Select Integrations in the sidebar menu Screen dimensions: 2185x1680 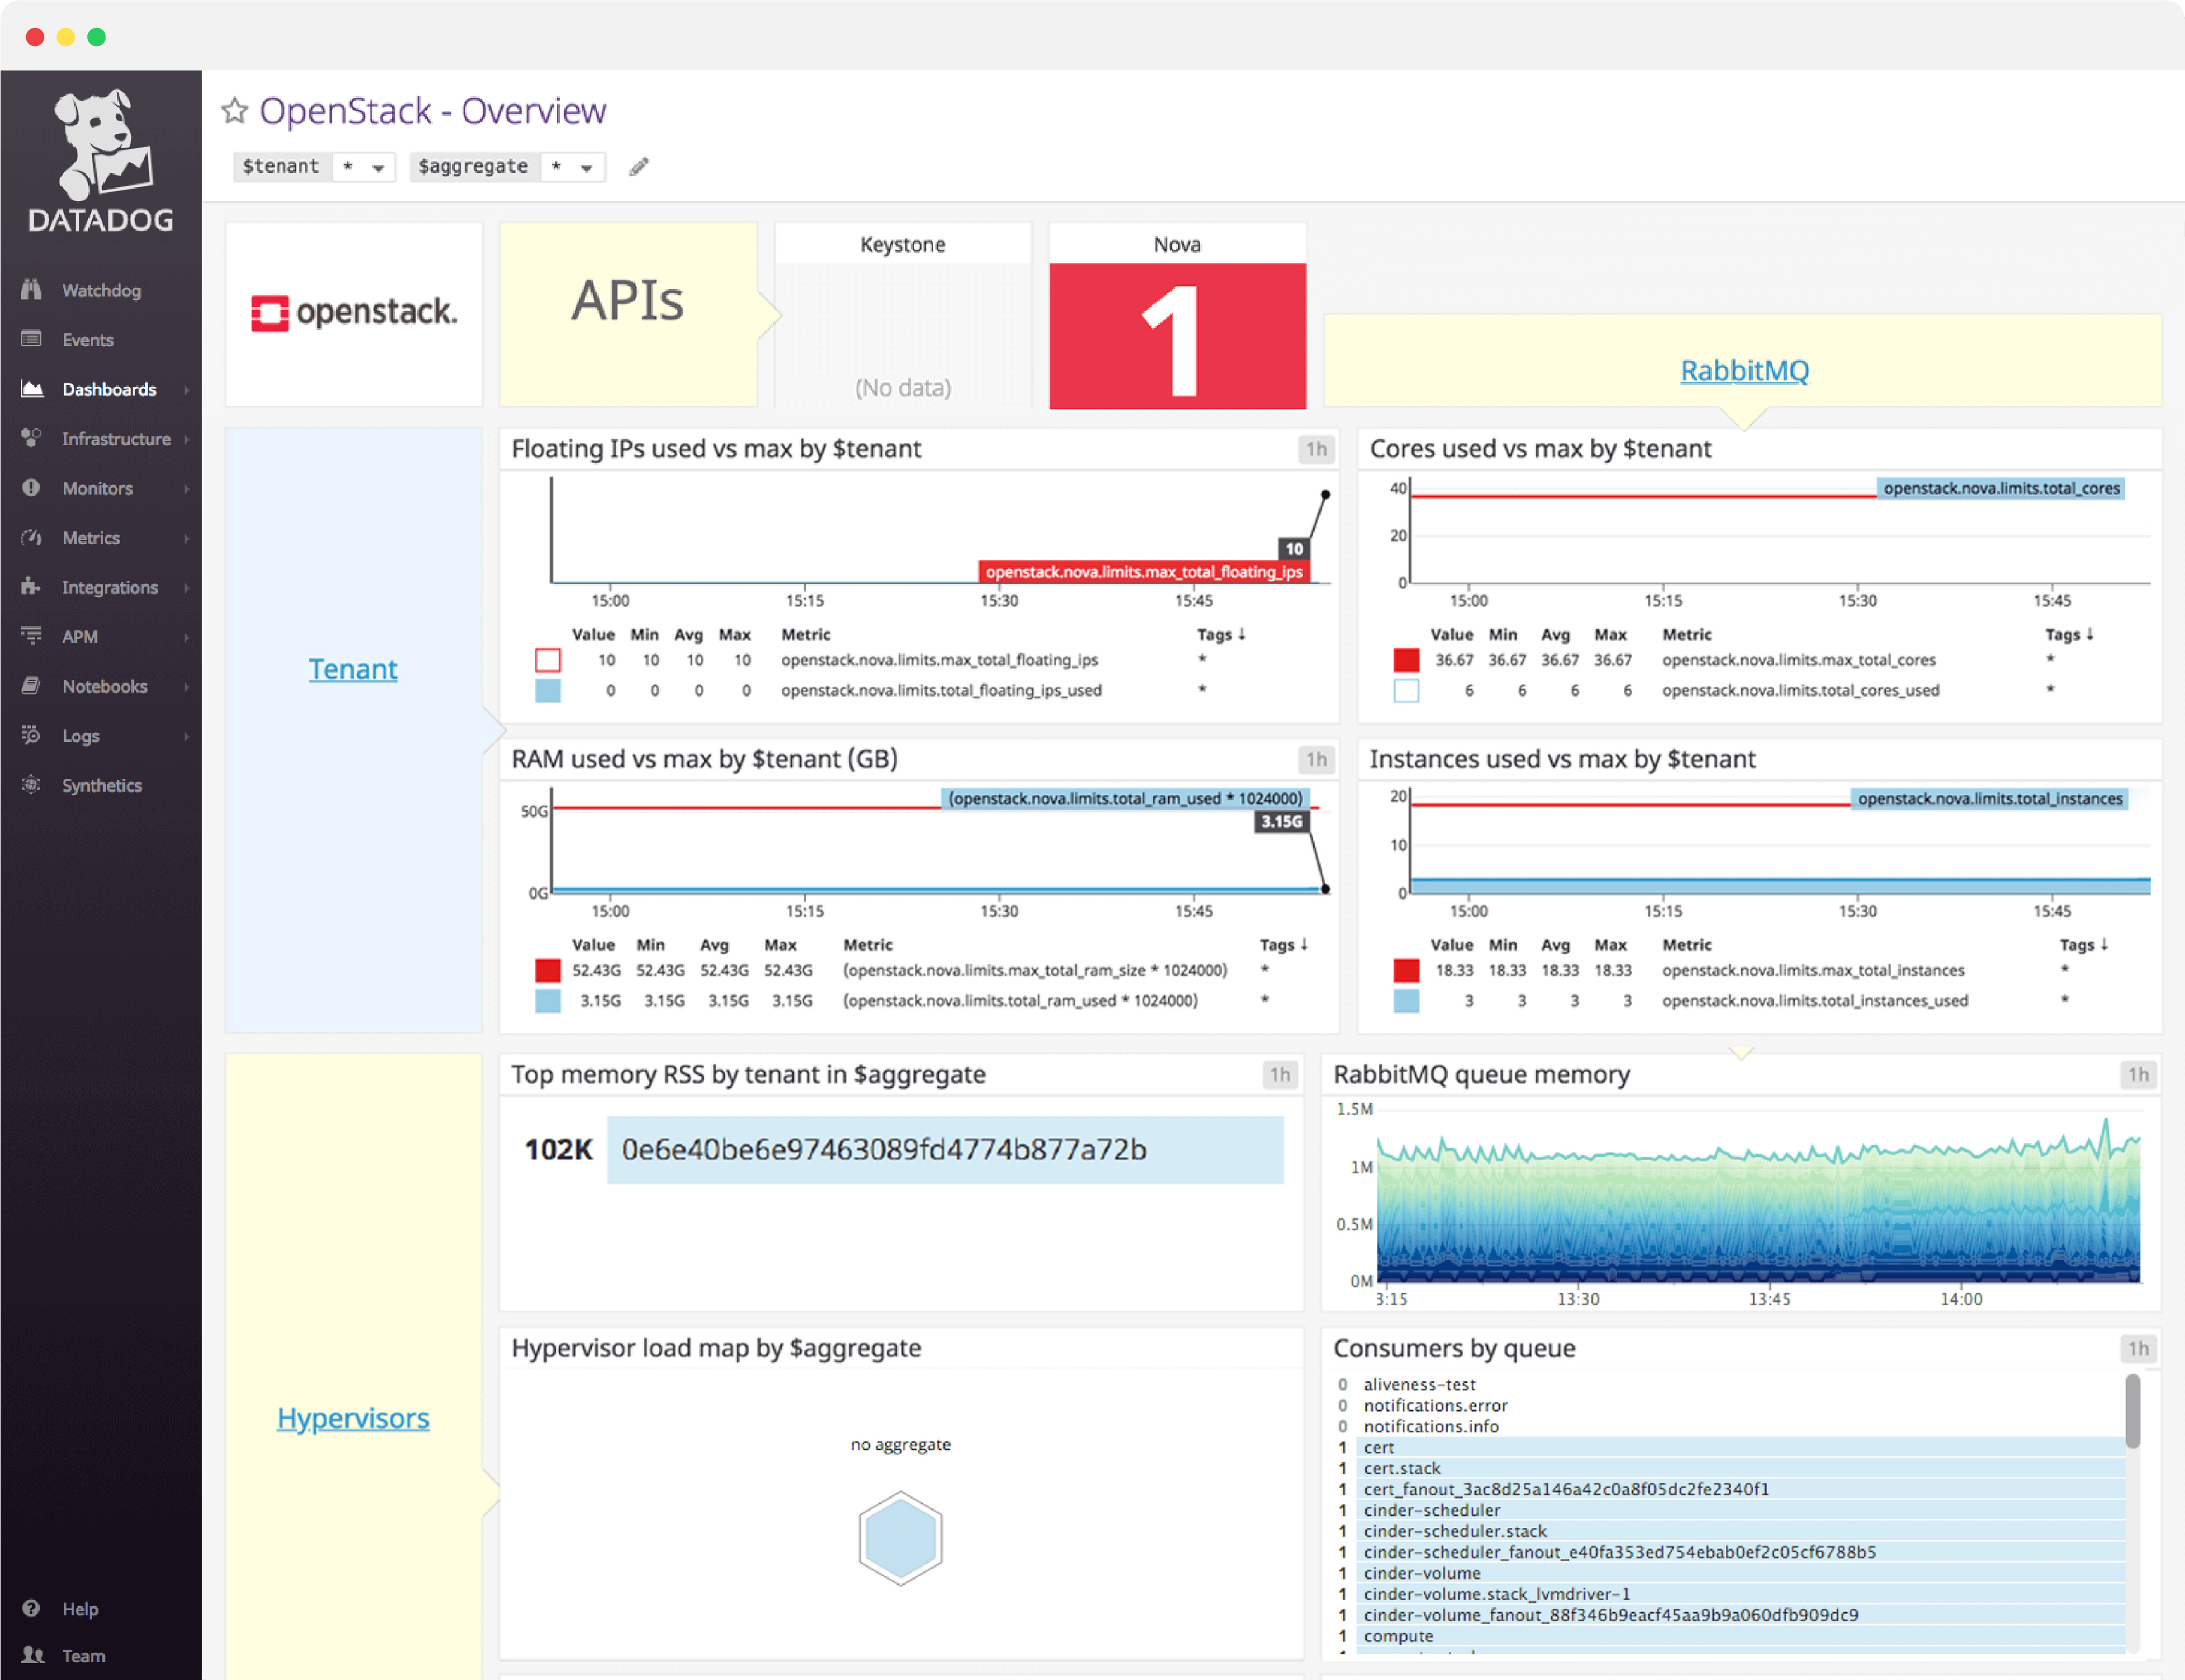point(110,587)
